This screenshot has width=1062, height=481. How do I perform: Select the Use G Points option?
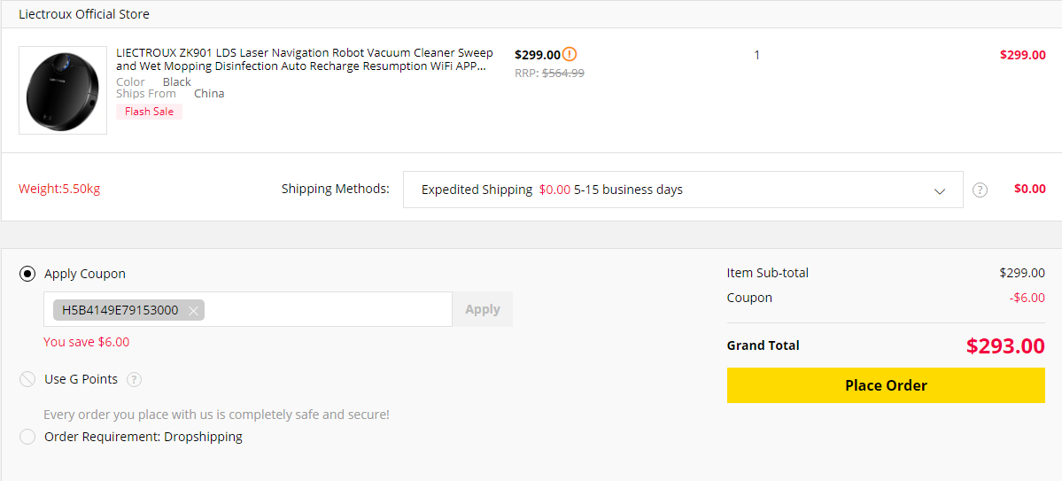pos(27,379)
